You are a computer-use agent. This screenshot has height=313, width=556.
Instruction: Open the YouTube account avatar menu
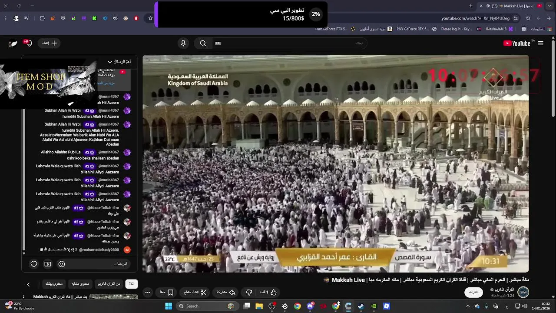pos(13,43)
